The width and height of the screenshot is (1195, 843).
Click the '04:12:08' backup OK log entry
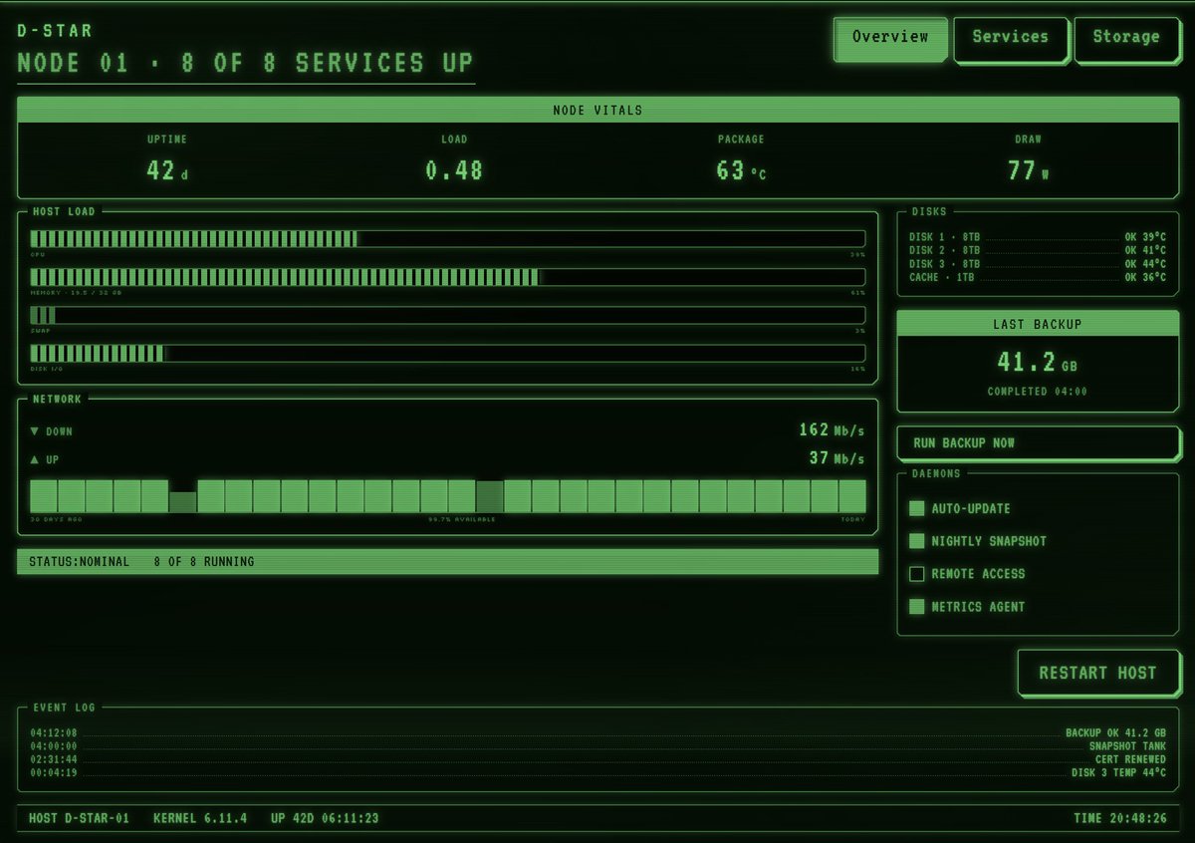coord(597,733)
